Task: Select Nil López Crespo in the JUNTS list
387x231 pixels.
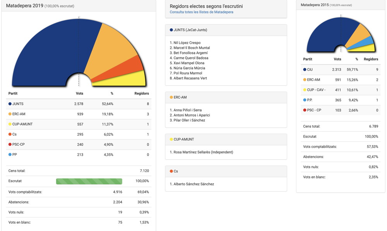Action: pos(187,43)
